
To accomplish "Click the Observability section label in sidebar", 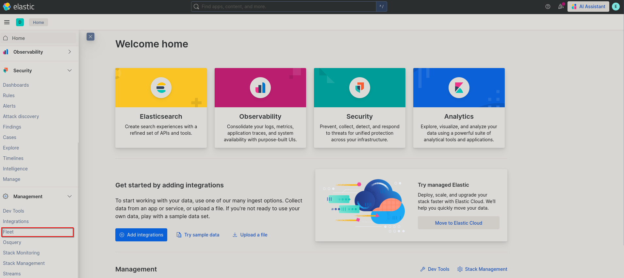I will pos(28,52).
